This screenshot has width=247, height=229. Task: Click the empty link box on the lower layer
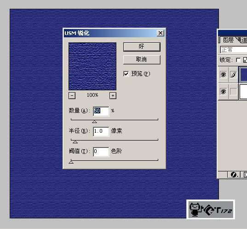(x=234, y=92)
